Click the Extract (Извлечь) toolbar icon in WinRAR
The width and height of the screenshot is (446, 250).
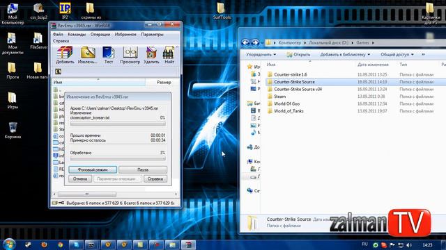(87, 55)
